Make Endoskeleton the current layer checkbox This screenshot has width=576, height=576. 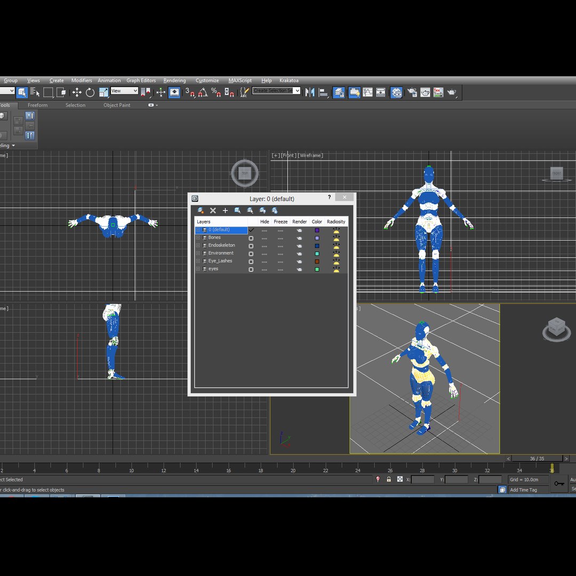[251, 246]
